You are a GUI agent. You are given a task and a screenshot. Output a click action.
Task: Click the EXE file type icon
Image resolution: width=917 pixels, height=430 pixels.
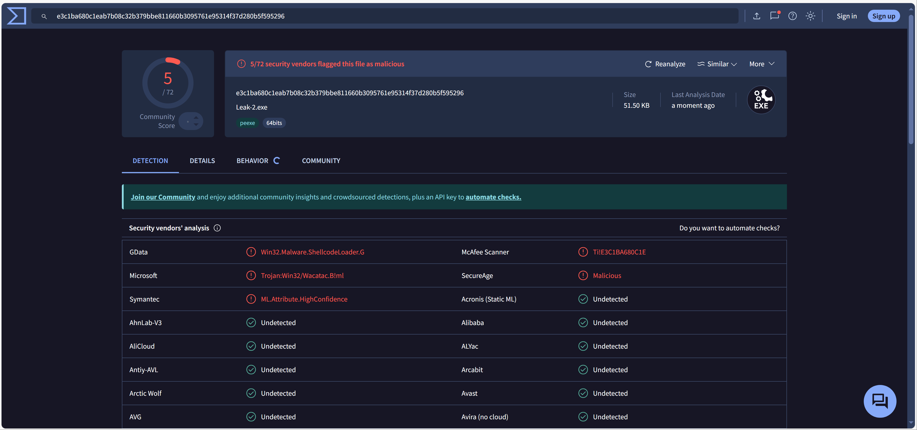(x=761, y=100)
